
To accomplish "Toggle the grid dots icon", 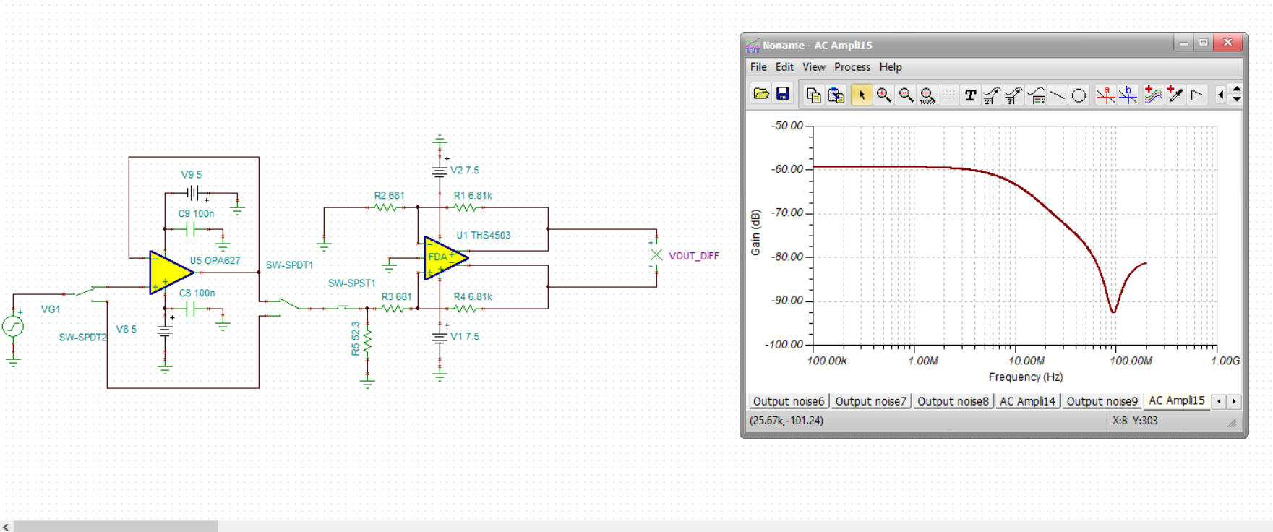I will point(949,95).
